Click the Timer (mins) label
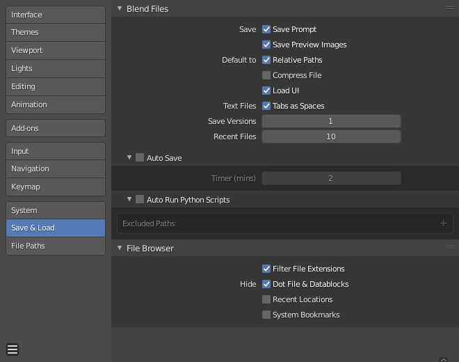459x362 pixels. [x=234, y=178]
